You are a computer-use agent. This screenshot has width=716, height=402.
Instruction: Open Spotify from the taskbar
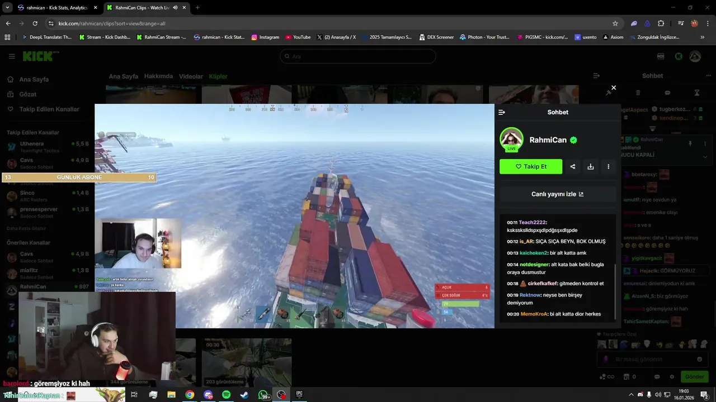coord(226,395)
